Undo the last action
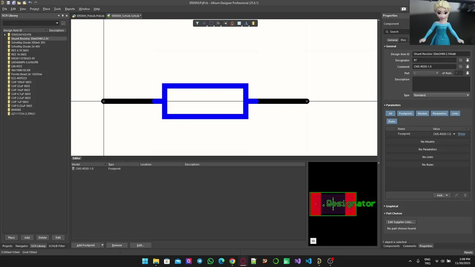The width and height of the screenshot is (475, 267). [30, 3]
